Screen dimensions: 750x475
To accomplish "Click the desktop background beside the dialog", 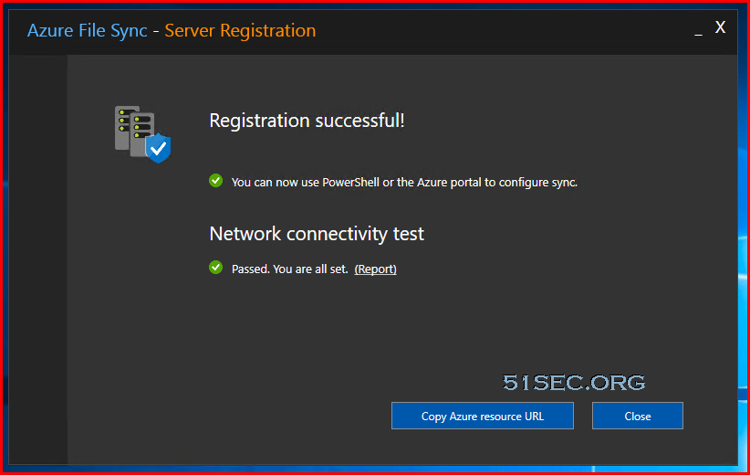I will (744, 239).
